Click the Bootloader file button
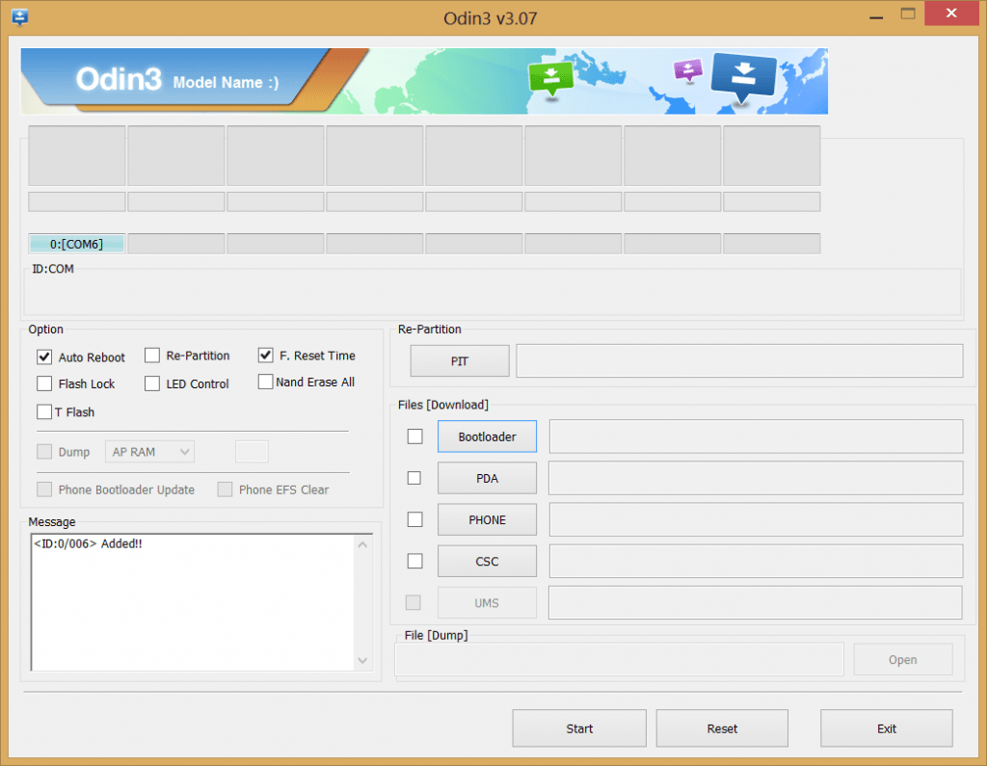987x766 pixels. coord(487,436)
